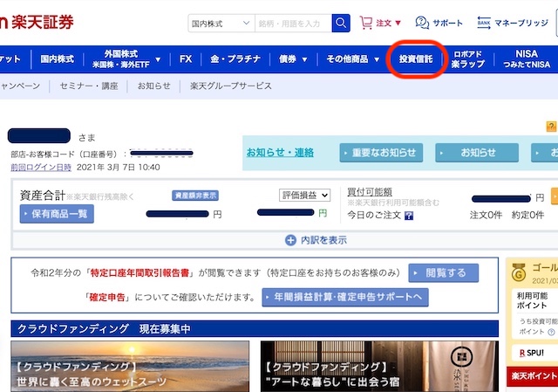The height and width of the screenshot is (392, 558).
Task: Open the 評価損益 dropdown
Action: pyautogui.click(x=304, y=196)
